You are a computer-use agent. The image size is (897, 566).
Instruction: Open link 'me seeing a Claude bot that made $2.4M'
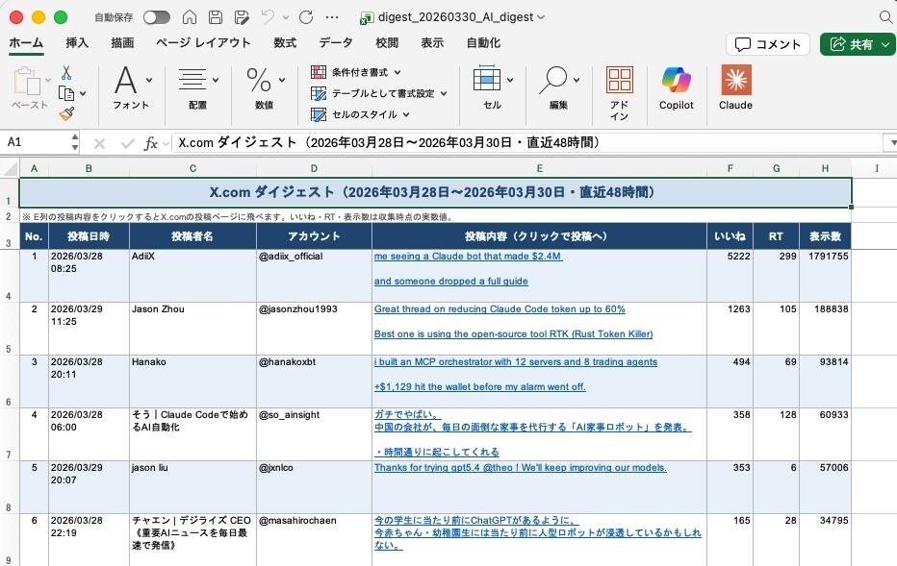coord(468,257)
